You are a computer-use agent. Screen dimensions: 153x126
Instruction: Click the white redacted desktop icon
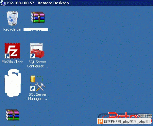click(13, 83)
